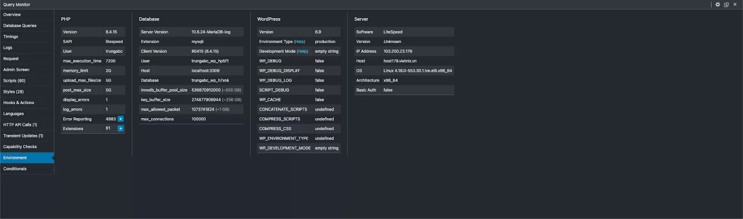Click Help link next to Environment Type
Screen dimensions: 743x219
coord(300,42)
